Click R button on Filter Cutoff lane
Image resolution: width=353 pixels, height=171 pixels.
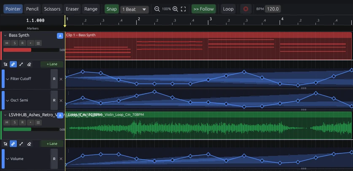tap(54, 79)
